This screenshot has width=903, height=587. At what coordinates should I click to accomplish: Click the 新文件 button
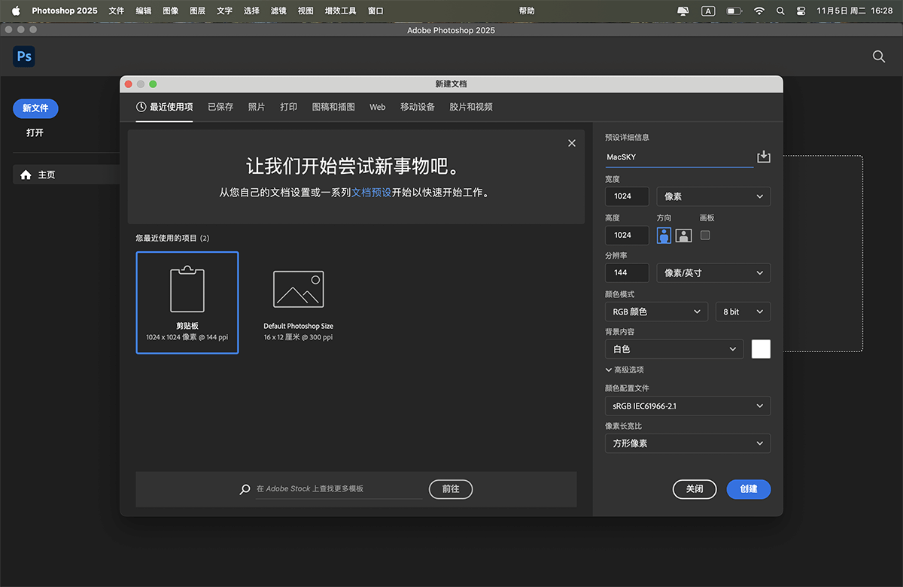[35, 108]
